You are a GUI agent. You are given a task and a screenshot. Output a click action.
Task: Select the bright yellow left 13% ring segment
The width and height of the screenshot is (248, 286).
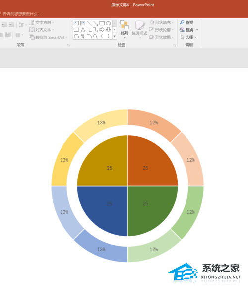(64, 160)
